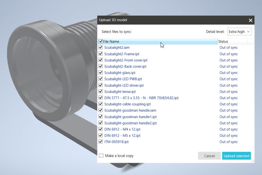Viewport: 262px width, 175px height.
Task: Uncheck the Scubalight-LED driver.ipt checkbox
Action: pyautogui.click(x=100, y=85)
